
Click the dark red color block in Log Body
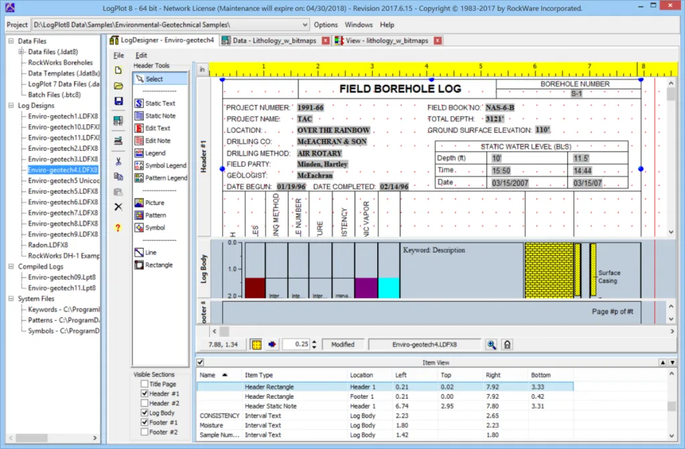pyautogui.click(x=255, y=288)
